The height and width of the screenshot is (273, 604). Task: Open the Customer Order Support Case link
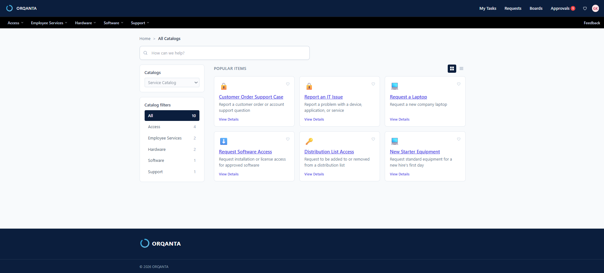tap(251, 97)
